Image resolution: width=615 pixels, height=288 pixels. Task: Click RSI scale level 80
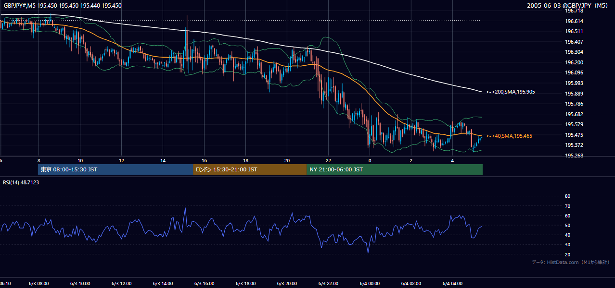(568, 196)
